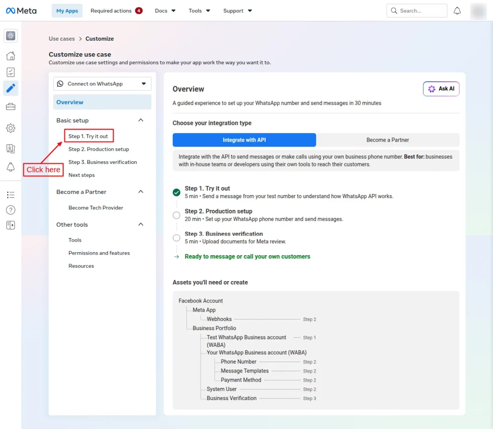This screenshot has width=493, height=429.
Task: Toggle the sidebar panel icon
Action: point(11,225)
